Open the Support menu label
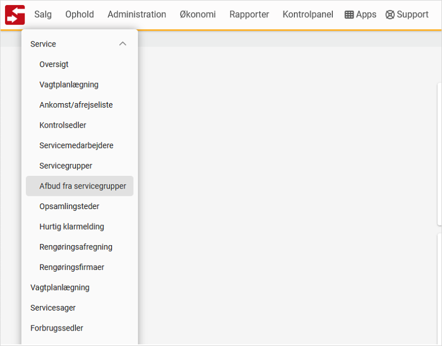The width and height of the screenshot is (442, 346). pos(413,14)
